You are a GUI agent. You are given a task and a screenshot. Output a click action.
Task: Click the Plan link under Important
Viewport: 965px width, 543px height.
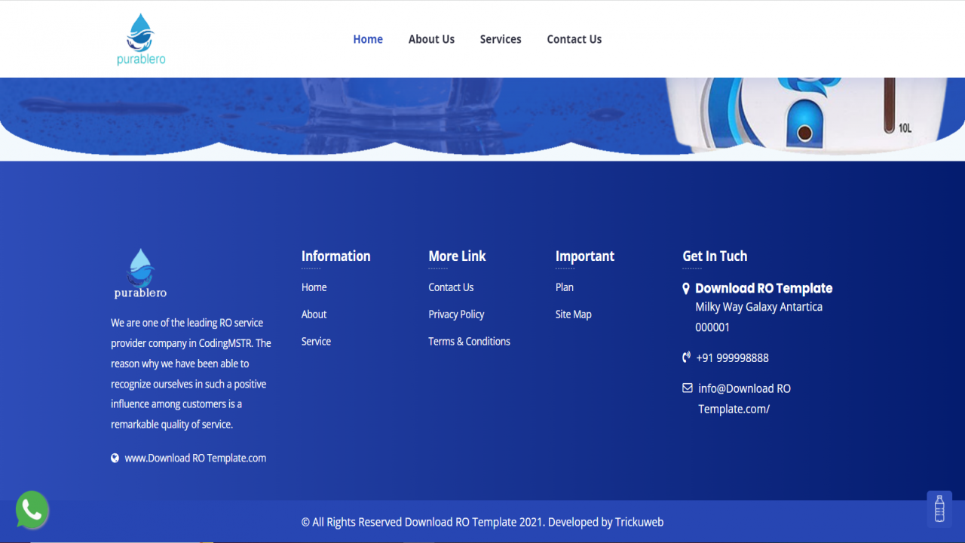click(x=565, y=287)
